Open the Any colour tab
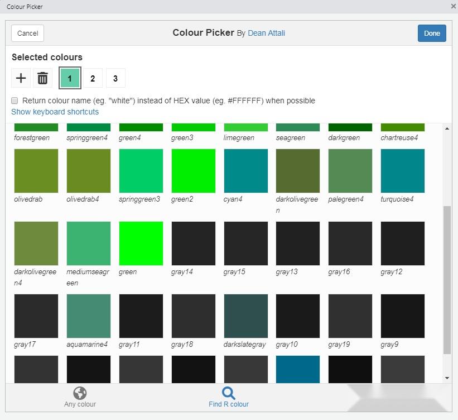 [80, 397]
